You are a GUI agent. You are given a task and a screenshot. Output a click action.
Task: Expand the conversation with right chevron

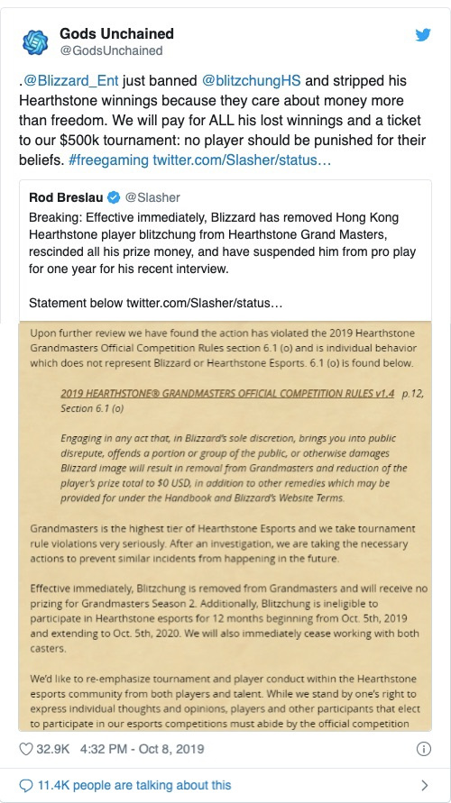point(424,785)
